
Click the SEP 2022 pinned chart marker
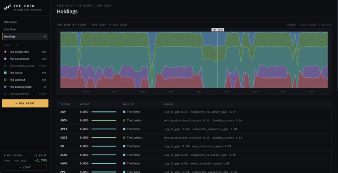[x=218, y=30]
